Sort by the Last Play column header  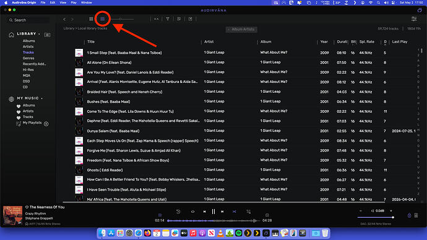(400, 41)
